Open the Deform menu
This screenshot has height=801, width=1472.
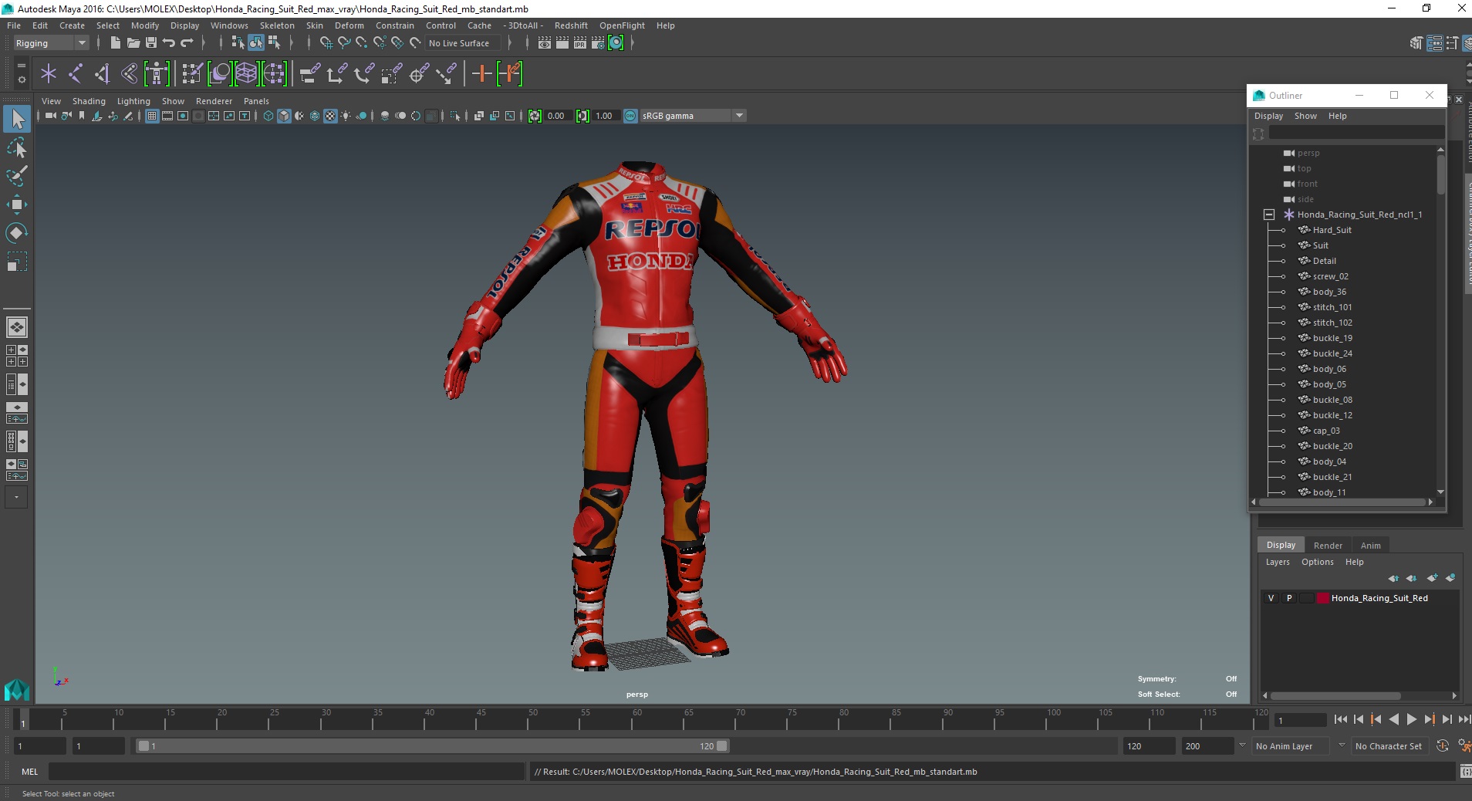(x=349, y=25)
